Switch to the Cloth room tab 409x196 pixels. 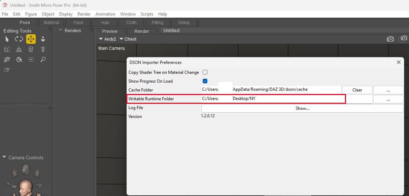132,23
